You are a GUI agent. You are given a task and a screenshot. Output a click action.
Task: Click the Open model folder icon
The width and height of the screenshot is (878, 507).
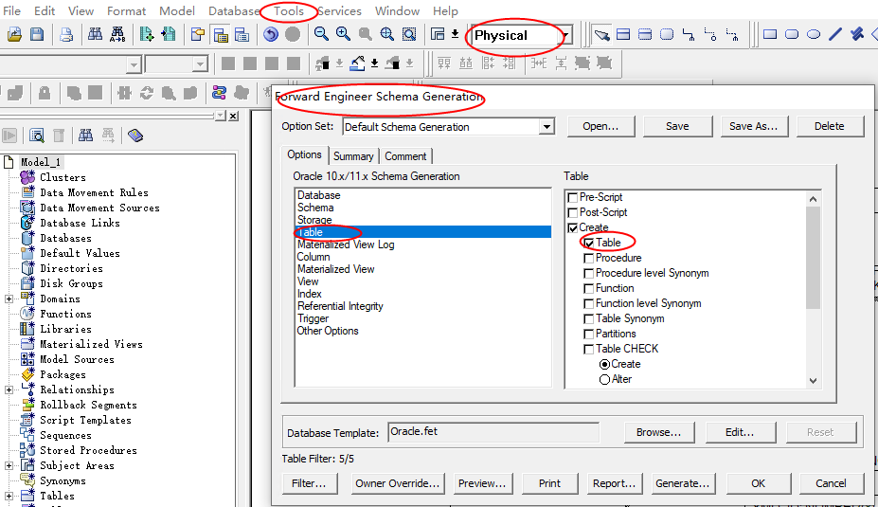coord(14,35)
